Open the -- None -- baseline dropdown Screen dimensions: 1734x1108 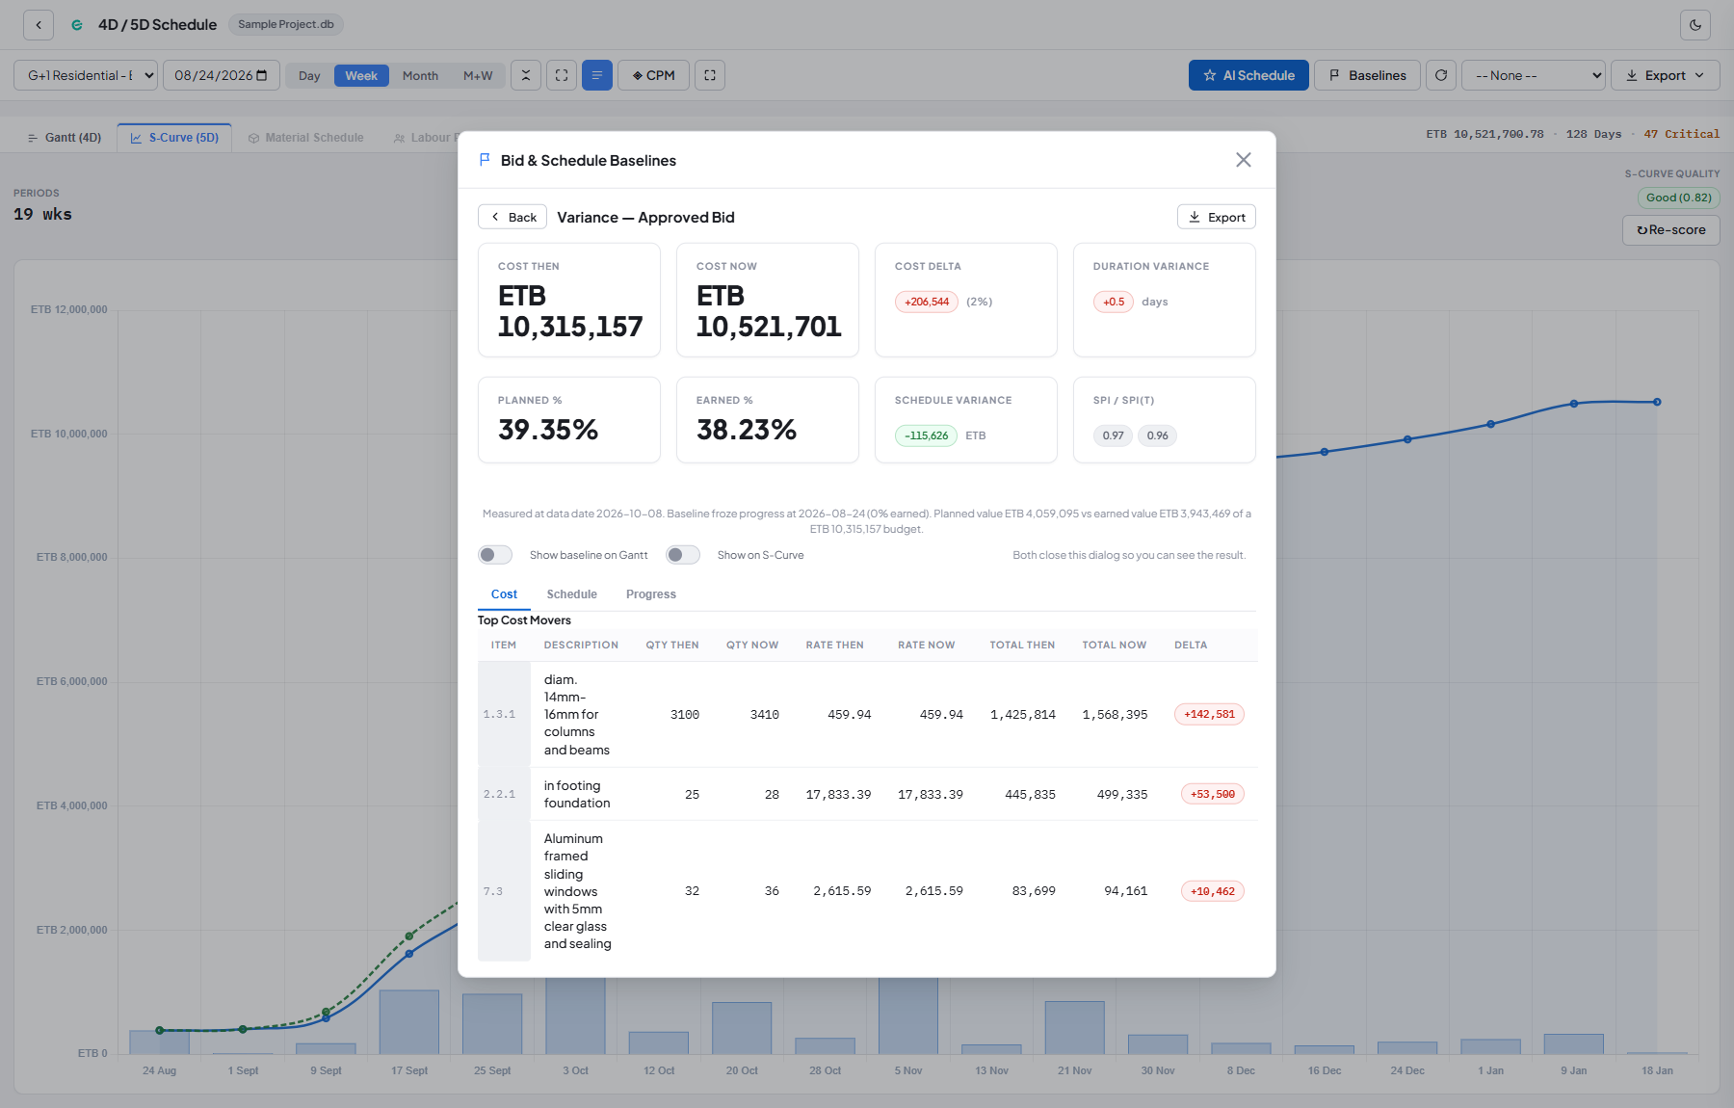click(1534, 75)
